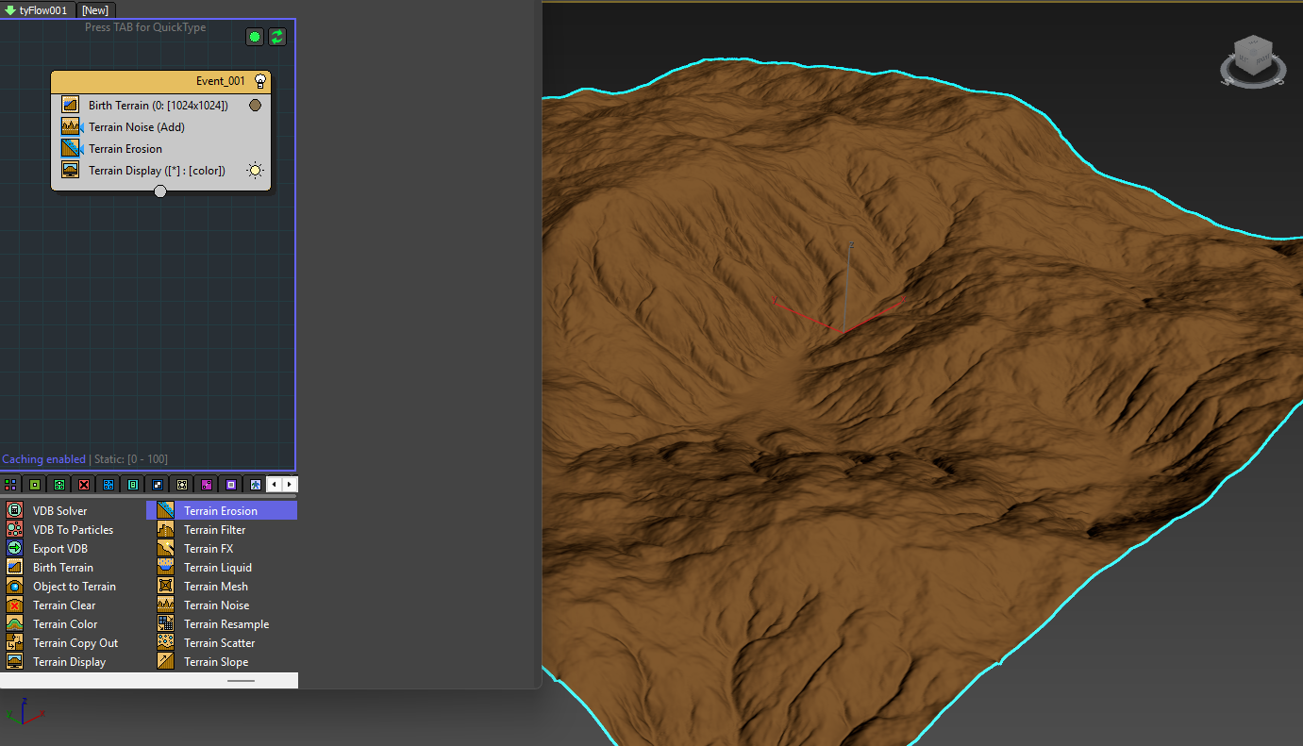Select the Terrain Noise operator from the depot
1303x746 pixels.
point(216,605)
